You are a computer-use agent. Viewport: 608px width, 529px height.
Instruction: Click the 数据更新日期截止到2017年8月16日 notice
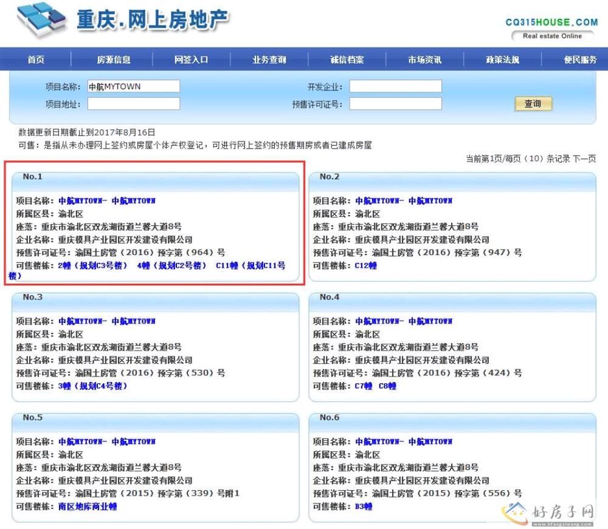[87, 132]
